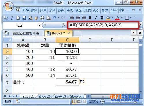The image size is (144, 106).
Task: Expand the formula bar
Action: (x=140, y=25)
